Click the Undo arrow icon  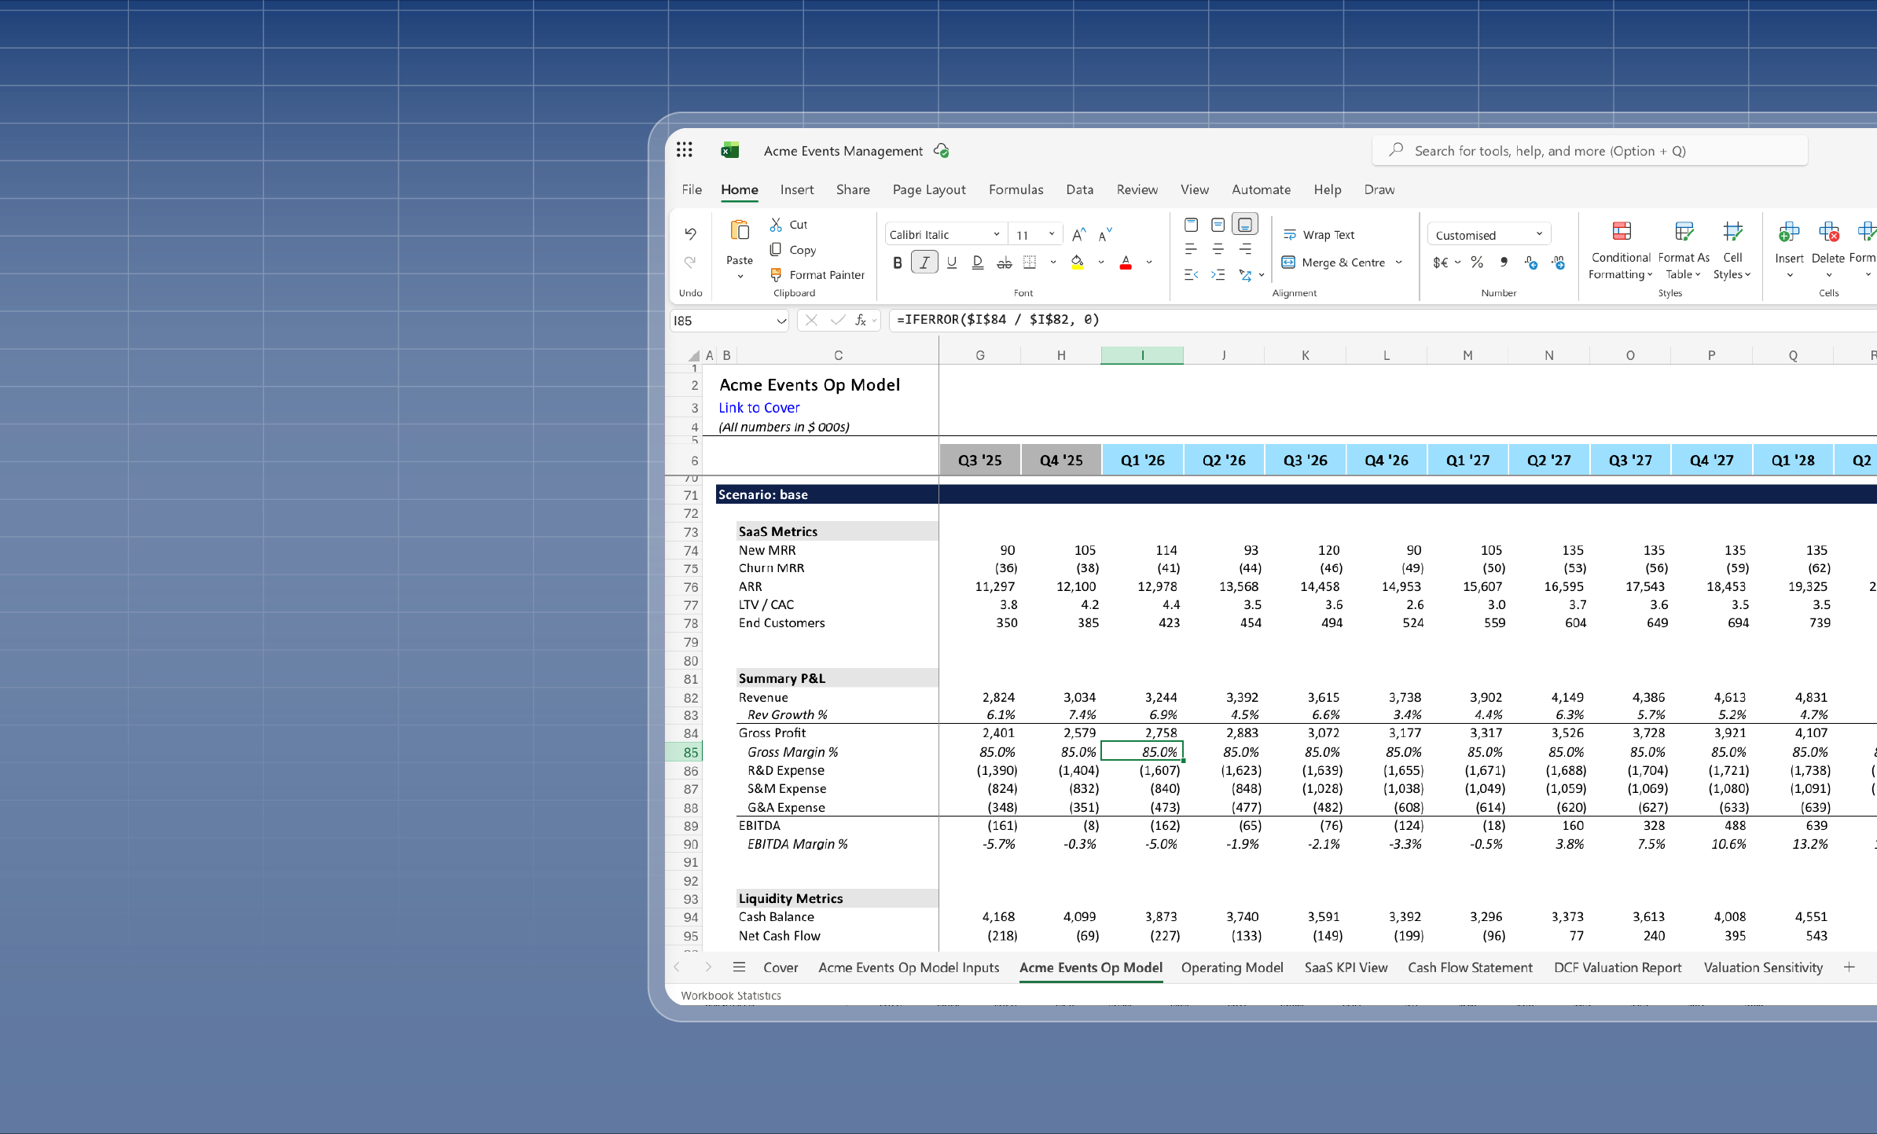click(x=690, y=233)
